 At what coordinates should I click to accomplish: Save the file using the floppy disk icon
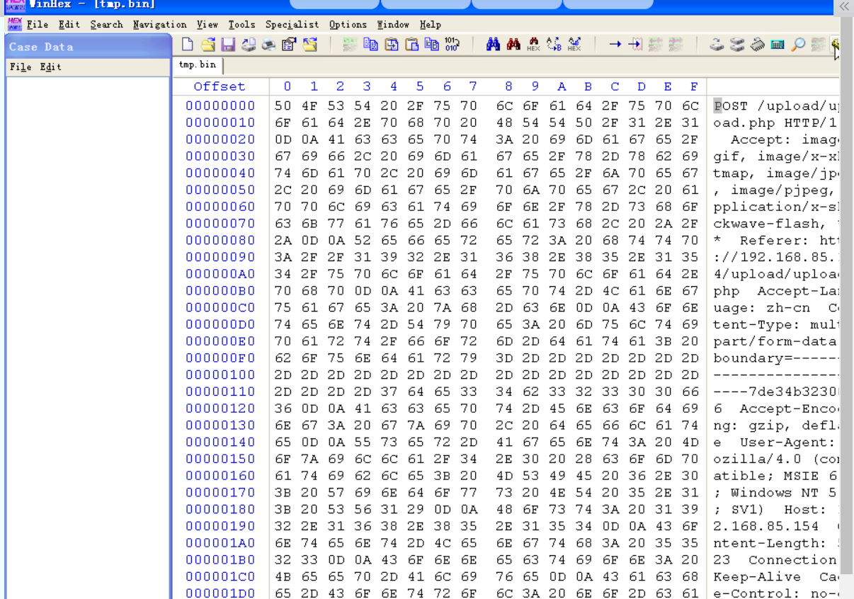click(228, 45)
